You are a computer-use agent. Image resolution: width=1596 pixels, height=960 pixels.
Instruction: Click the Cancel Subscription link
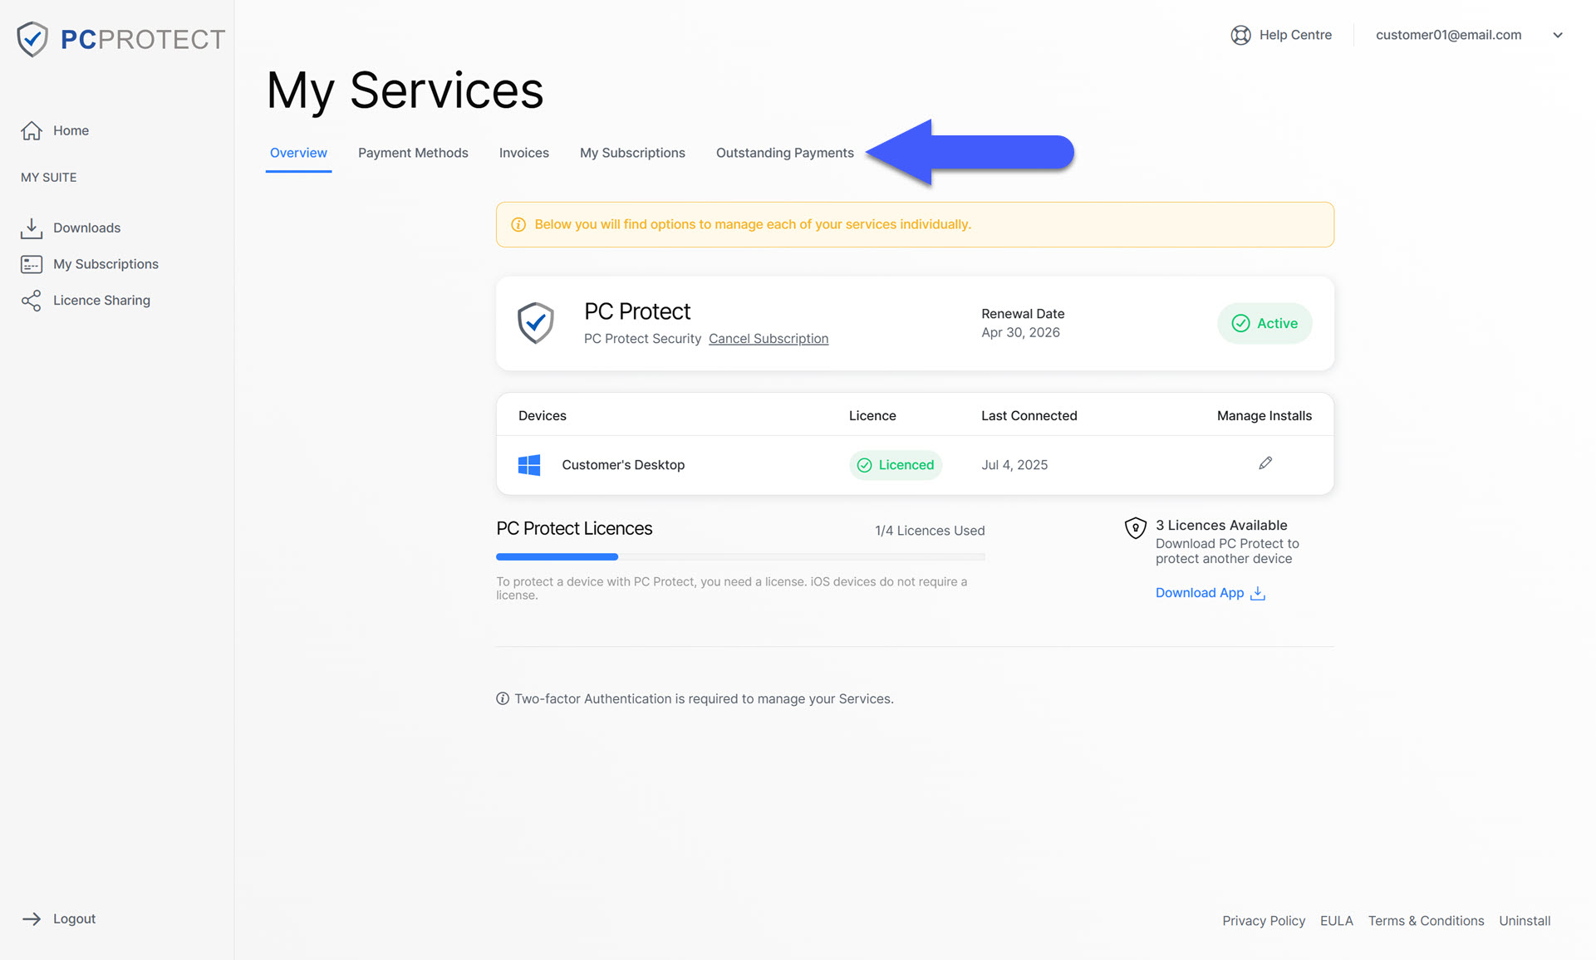tap(769, 339)
